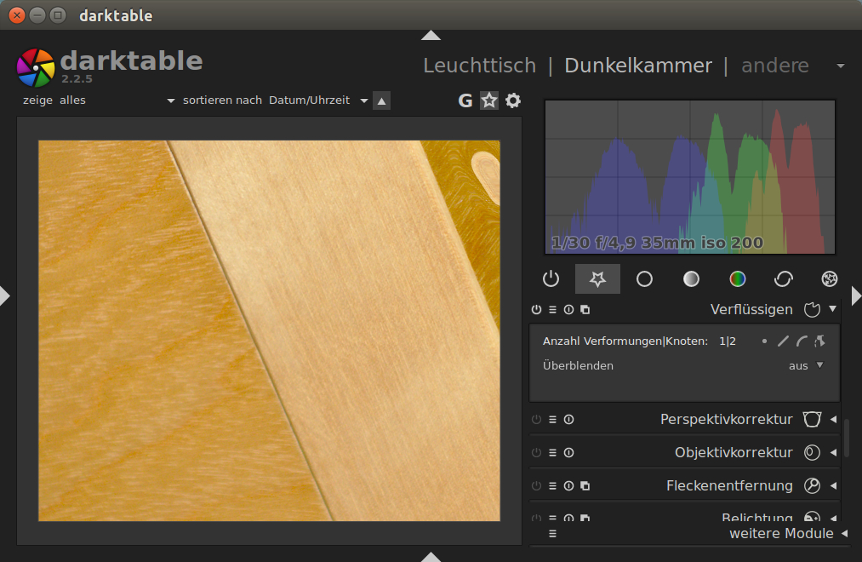Toggle the overlay stars icon

click(x=488, y=100)
